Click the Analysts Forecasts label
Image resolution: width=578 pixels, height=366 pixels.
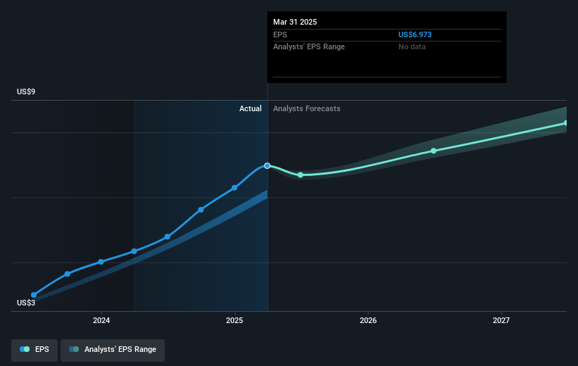(x=307, y=108)
